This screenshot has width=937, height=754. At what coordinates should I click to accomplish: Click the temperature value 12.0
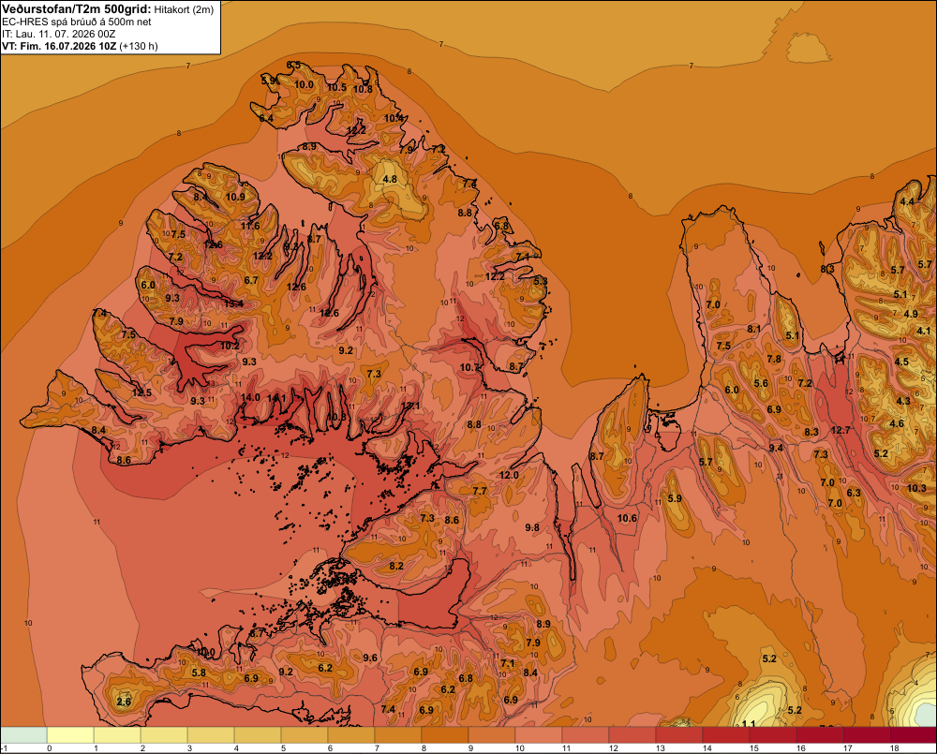point(509,475)
